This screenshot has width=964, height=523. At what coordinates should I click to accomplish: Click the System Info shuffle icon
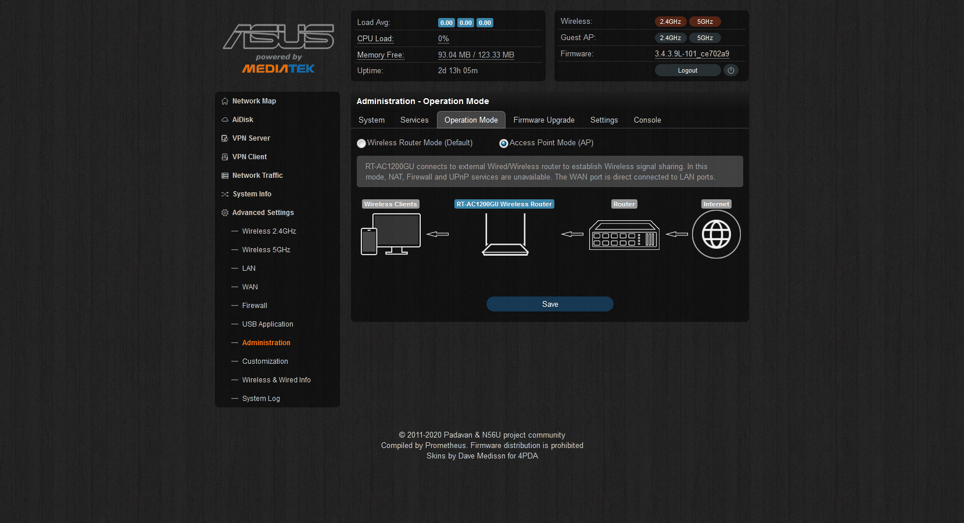pyautogui.click(x=225, y=194)
